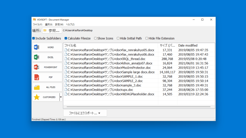This screenshot has height=138, width=246.
Task: Minimize the Document Manager window
Action: (x=194, y=19)
